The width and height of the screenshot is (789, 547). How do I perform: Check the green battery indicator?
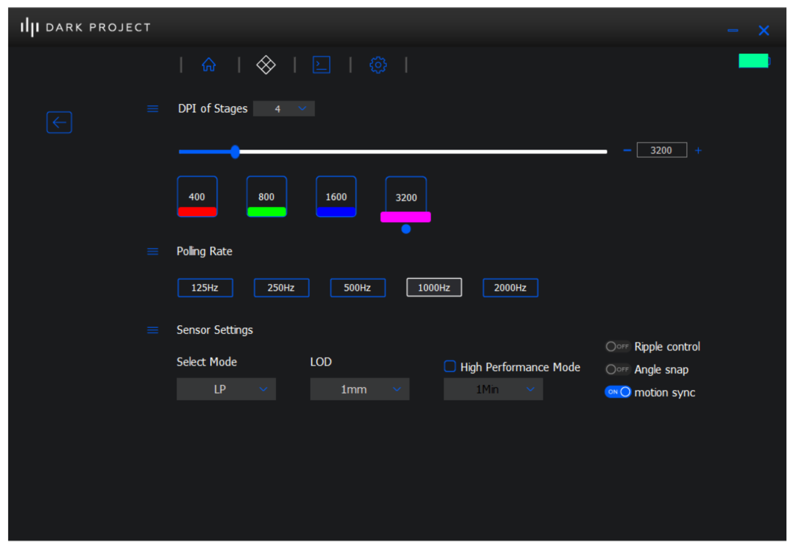click(x=754, y=61)
